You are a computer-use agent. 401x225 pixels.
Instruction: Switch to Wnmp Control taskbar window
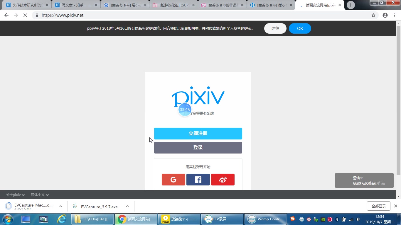[266, 219]
